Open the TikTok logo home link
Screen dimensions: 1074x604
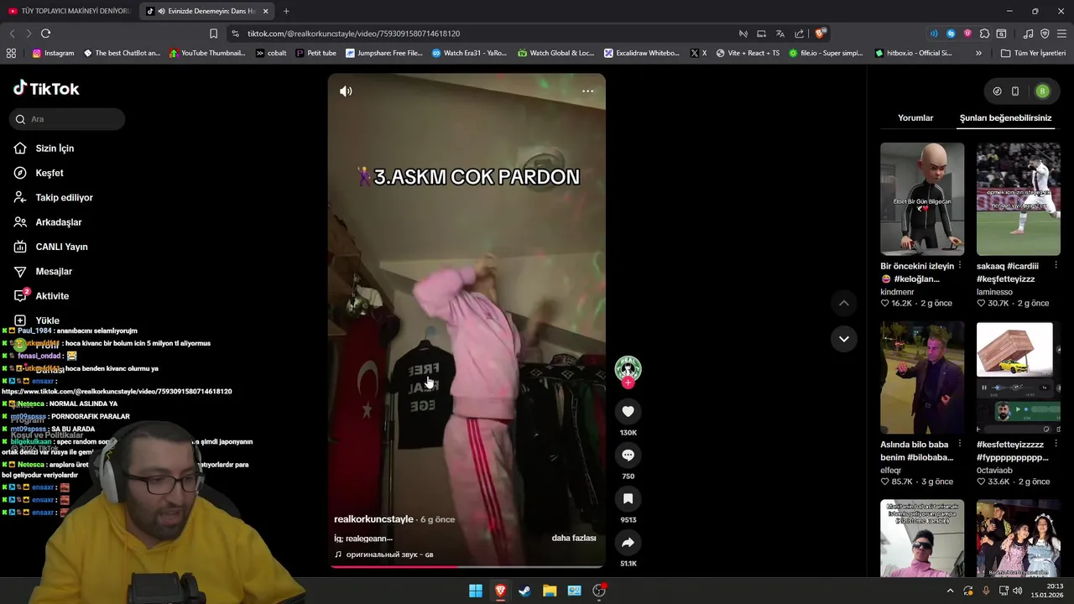46,88
